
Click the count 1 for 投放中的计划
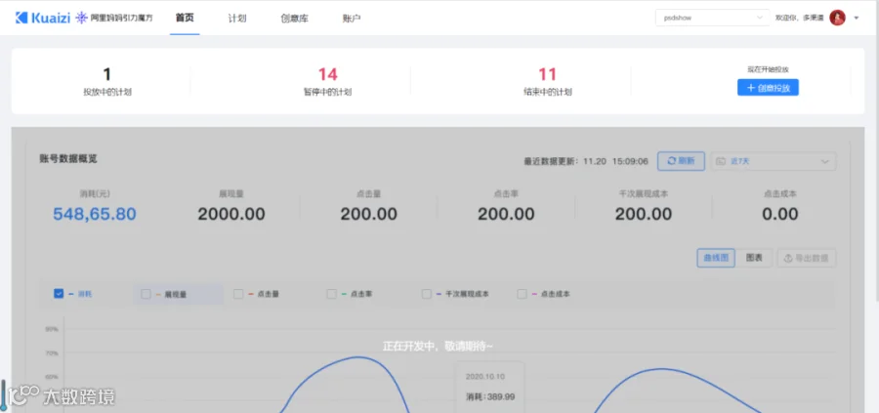tap(107, 74)
